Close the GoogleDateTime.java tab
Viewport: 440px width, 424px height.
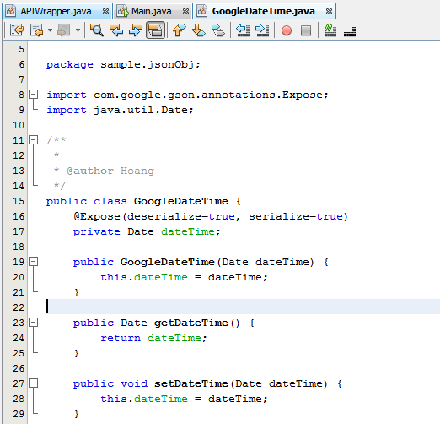pyautogui.click(x=329, y=12)
